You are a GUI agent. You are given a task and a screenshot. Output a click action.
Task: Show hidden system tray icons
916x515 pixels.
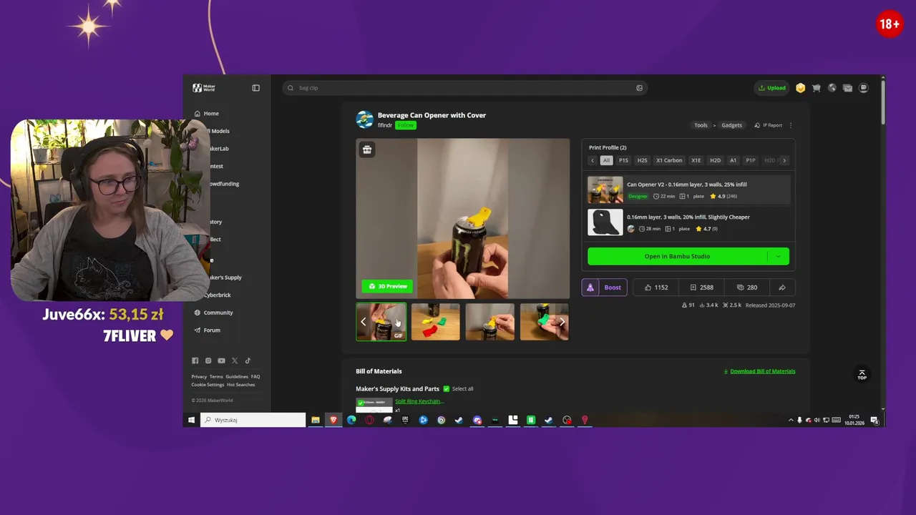pyautogui.click(x=791, y=420)
